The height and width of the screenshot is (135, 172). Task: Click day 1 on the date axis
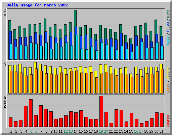click(11, 131)
